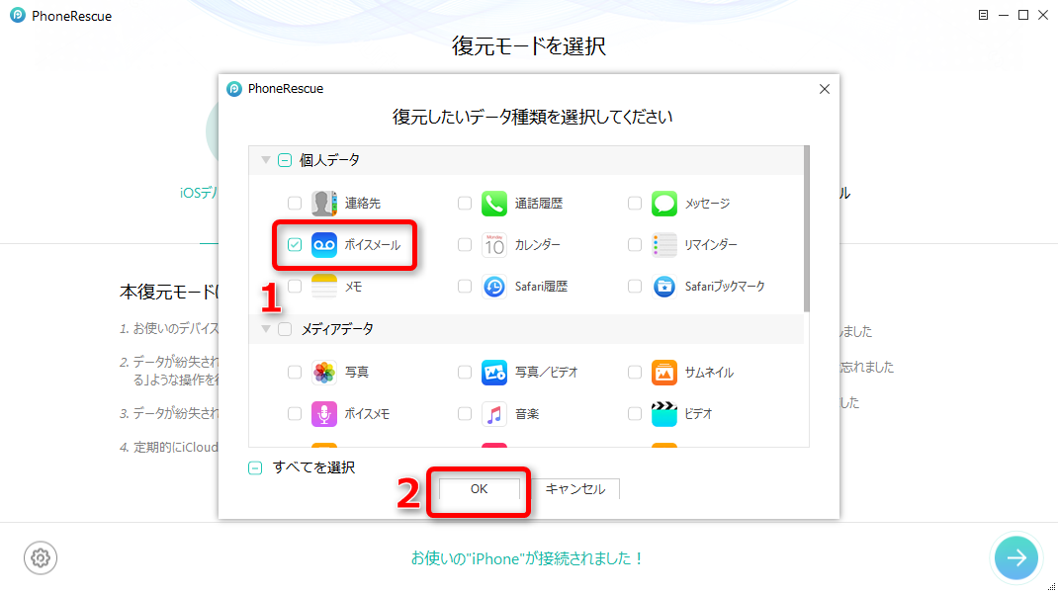
Task: Click the 連絡先 label text
Action: pyautogui.click(x=363, y=203)
